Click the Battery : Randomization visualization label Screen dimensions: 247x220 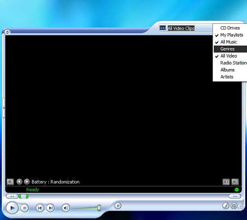point(55,182)
